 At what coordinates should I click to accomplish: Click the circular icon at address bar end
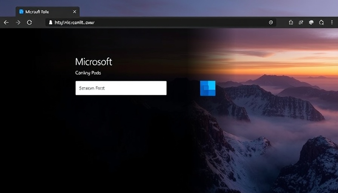271,22
